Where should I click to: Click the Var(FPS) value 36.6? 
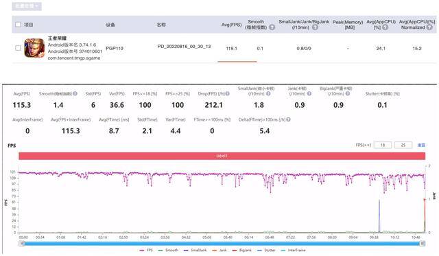click(x=117, y=105)
